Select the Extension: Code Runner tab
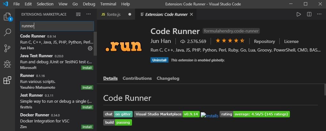 tap(166, 14)
